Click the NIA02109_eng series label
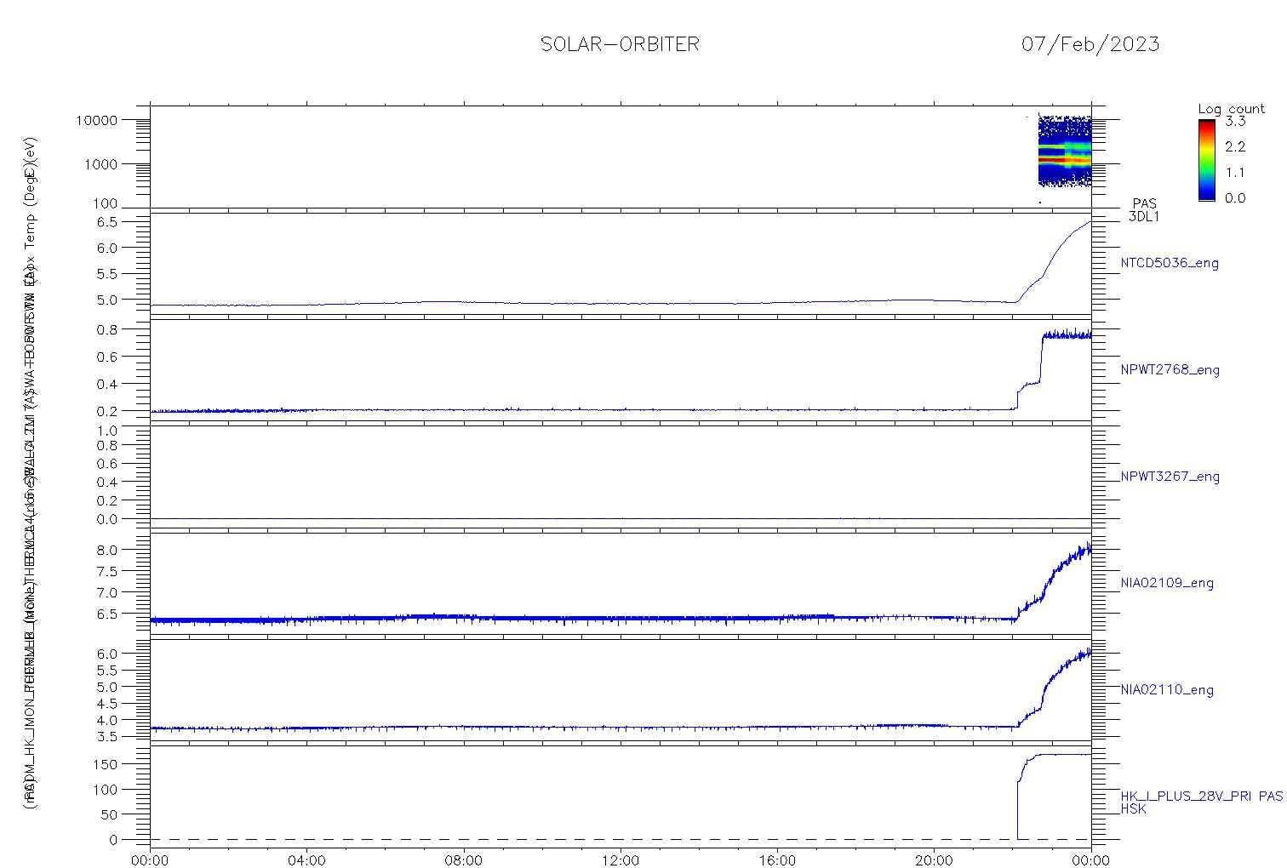This screenshot has width=1287, height=868. click(1167, 583)
